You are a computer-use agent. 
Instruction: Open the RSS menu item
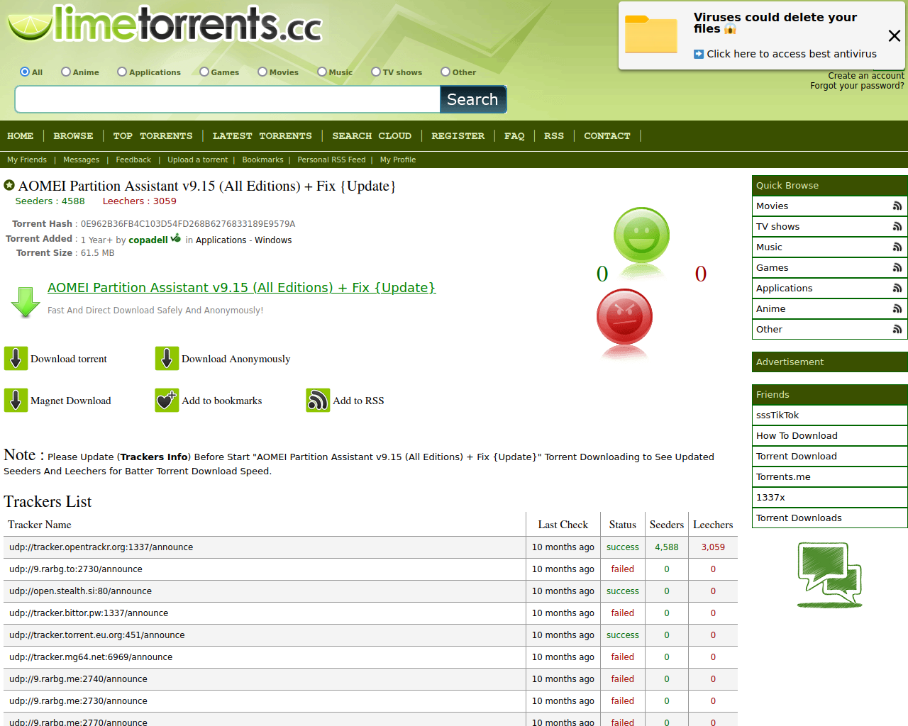click(x=554, y=135)
